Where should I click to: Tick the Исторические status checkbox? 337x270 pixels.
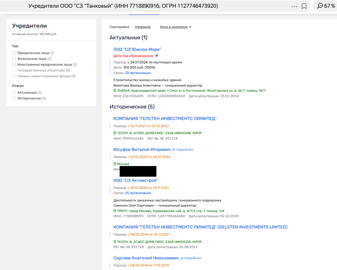click(14, 98)
